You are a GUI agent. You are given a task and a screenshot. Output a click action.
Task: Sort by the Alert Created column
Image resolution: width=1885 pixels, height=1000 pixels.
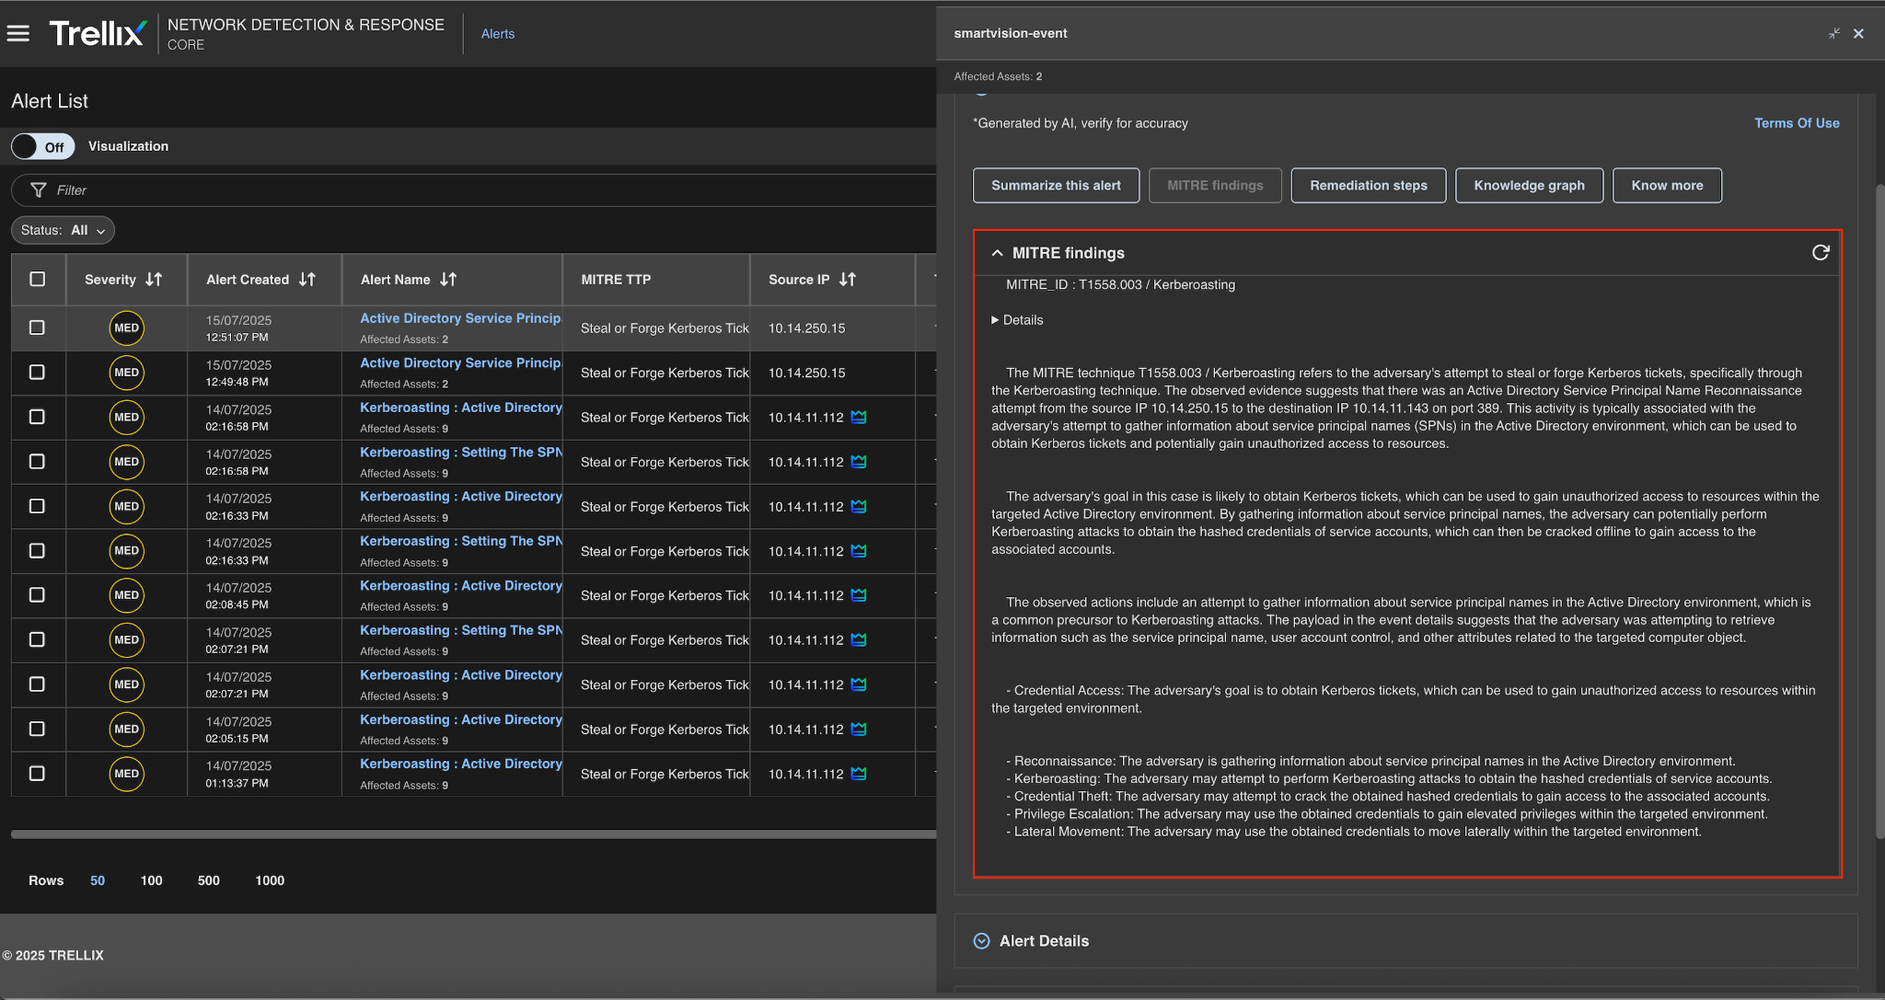(x=307, y=280)
